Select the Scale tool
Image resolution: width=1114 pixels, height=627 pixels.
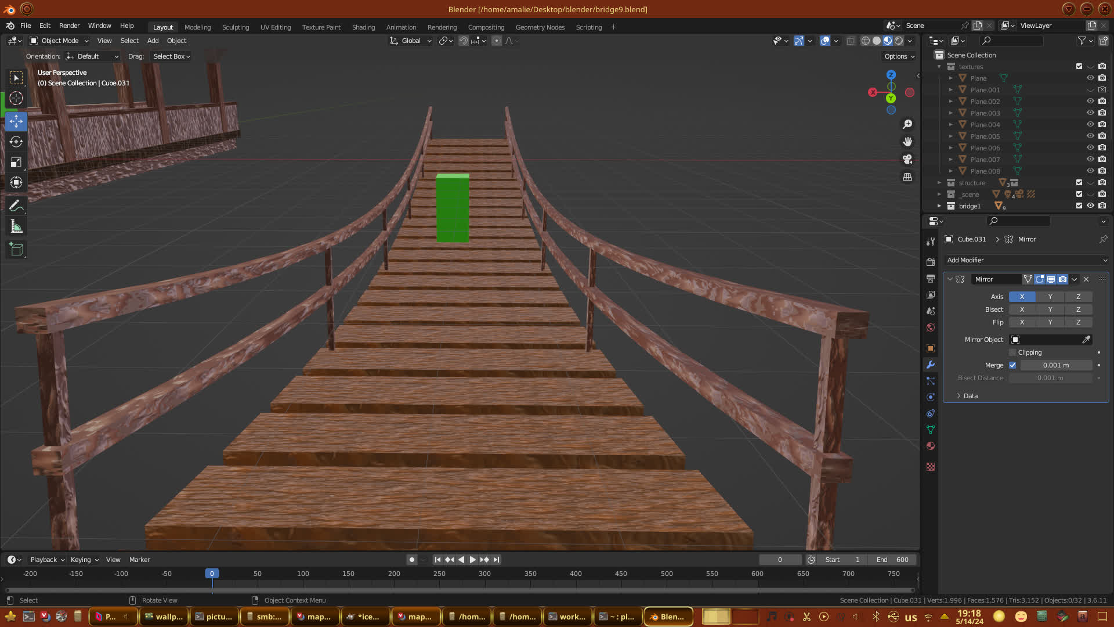16,162
